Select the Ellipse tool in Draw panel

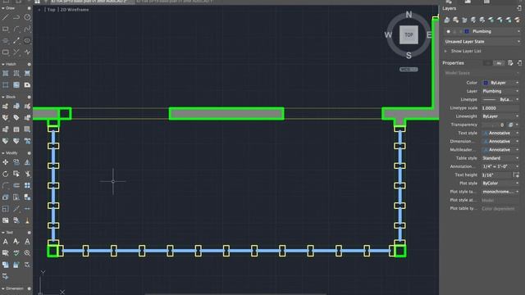[27, 40]
